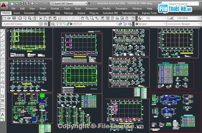Select the Rectangle tool
The width and height of the screenshot is (202, 133).
[x=3, y=50]
